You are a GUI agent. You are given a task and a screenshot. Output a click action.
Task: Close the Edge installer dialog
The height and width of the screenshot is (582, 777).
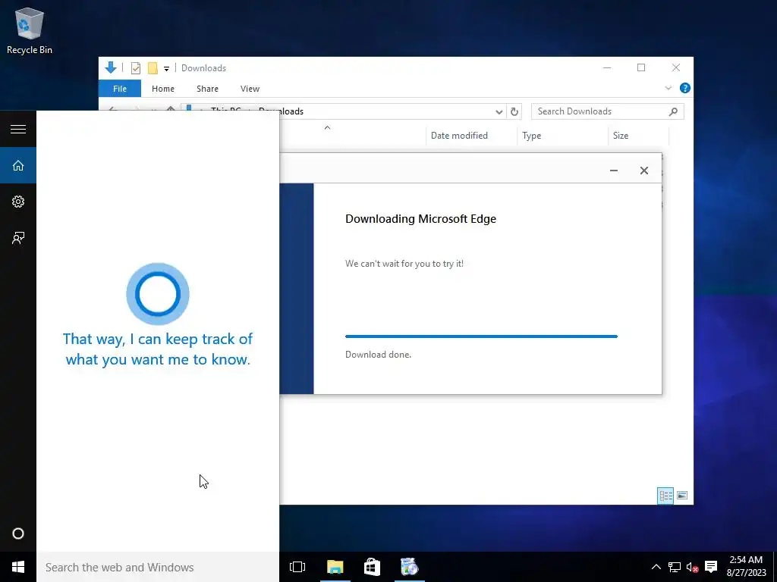coord(643,171)
